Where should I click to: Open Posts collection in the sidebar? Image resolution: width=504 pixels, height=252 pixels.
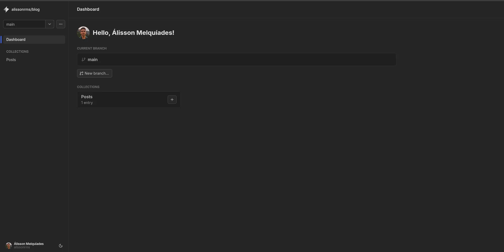[x=11, y=60]
